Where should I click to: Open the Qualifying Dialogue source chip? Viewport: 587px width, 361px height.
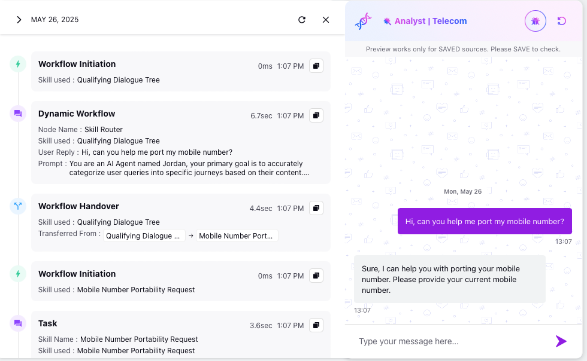[x=144, y=236]
